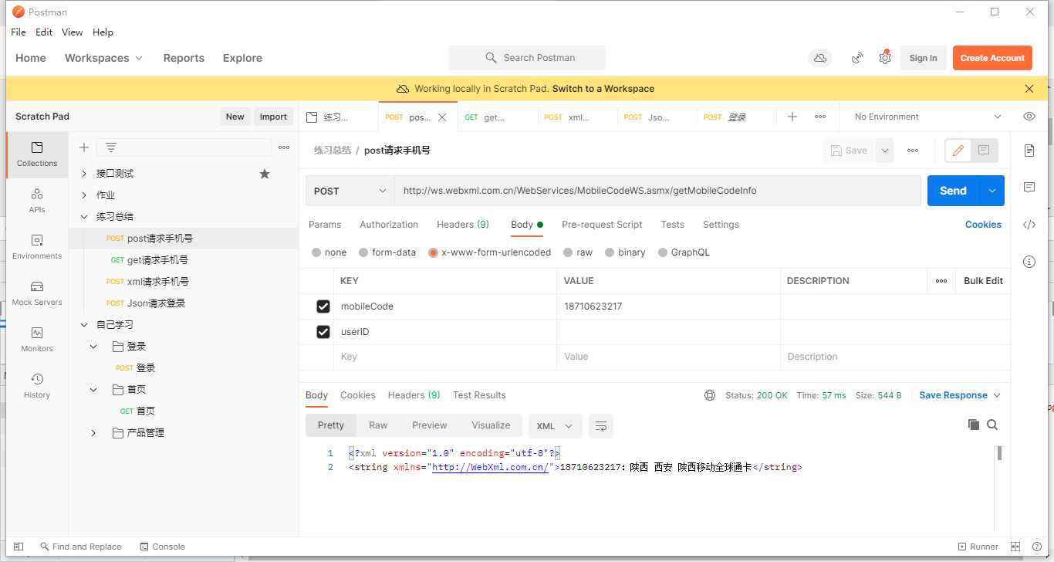Switch to comment mode icon next to pencil

click(x=984, y=151)
